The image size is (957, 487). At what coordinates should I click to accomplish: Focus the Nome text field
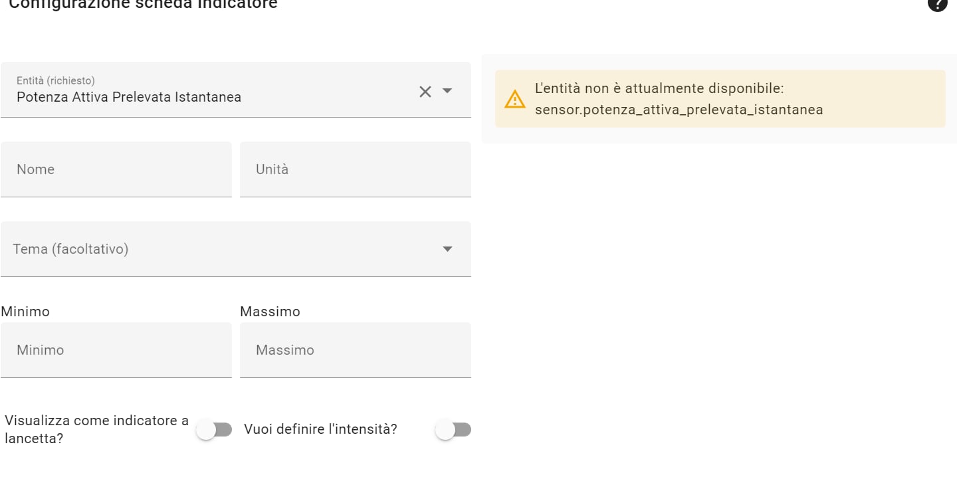tap(116, 169)
